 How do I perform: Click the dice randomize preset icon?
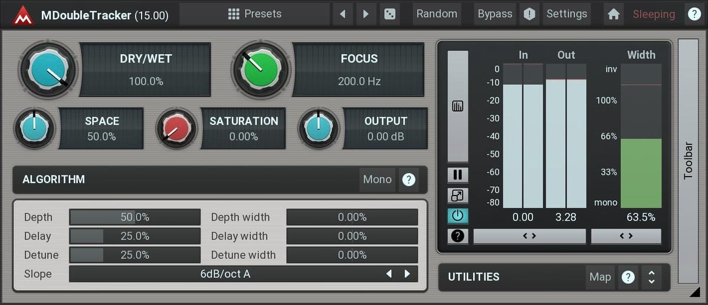point(389,14)
